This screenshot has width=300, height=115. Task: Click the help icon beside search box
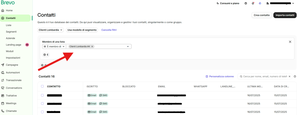tap(295, 76)
